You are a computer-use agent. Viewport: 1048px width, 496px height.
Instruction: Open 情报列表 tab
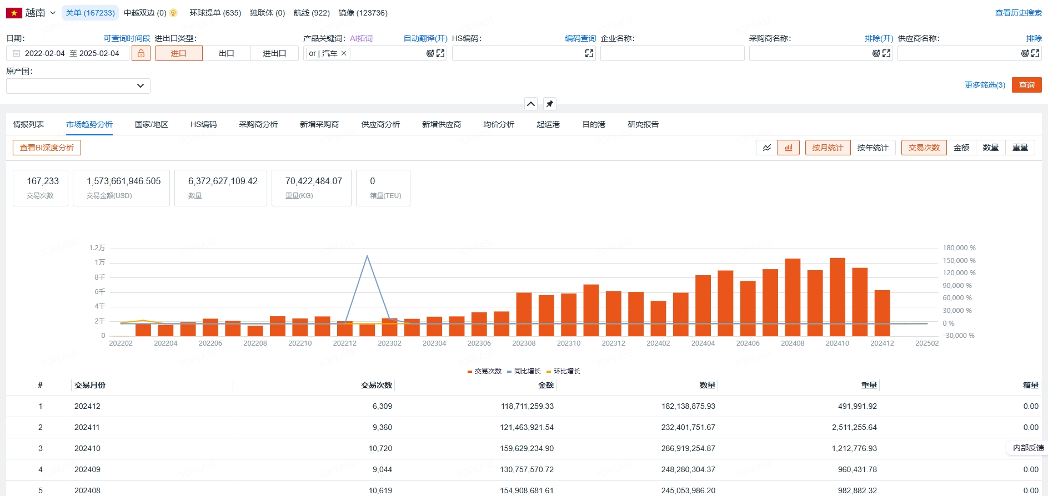(28, 124)
